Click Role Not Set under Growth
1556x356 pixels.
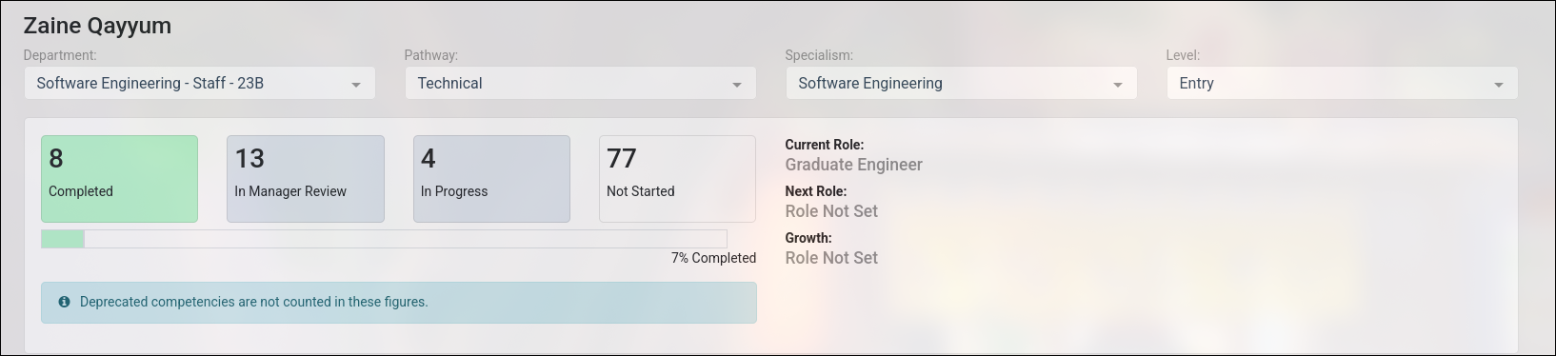(x=831, y=258)
